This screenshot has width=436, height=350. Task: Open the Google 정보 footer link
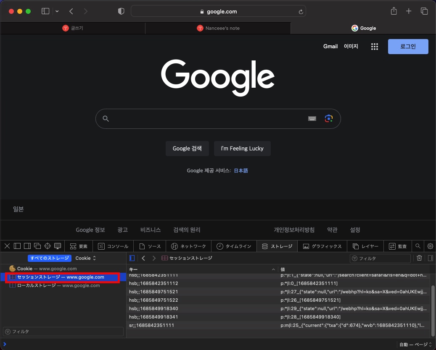[90, 230]
